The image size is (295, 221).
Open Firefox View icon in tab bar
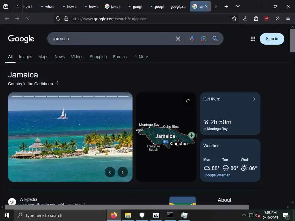pos(6,7)
